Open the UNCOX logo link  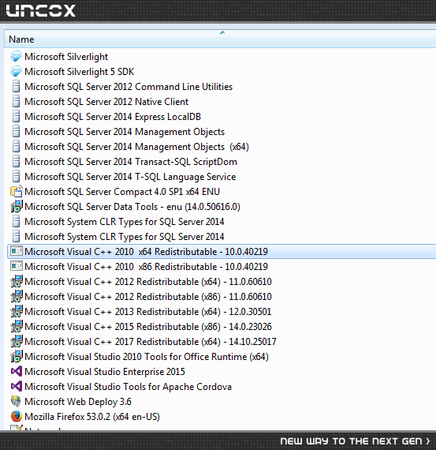41,10
